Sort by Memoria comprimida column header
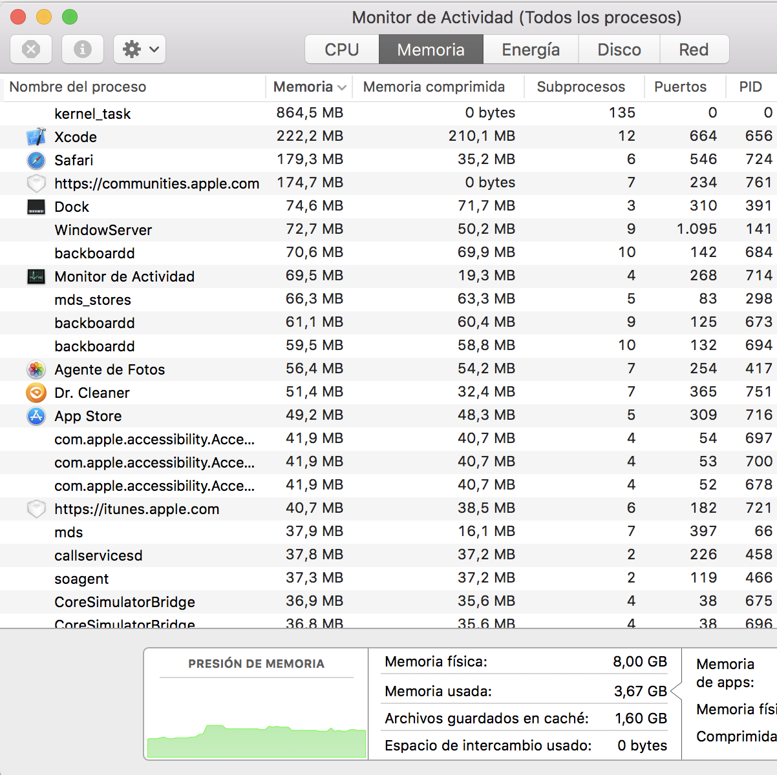Viewport: 777px width, 775px height. [x=434, y=87]
